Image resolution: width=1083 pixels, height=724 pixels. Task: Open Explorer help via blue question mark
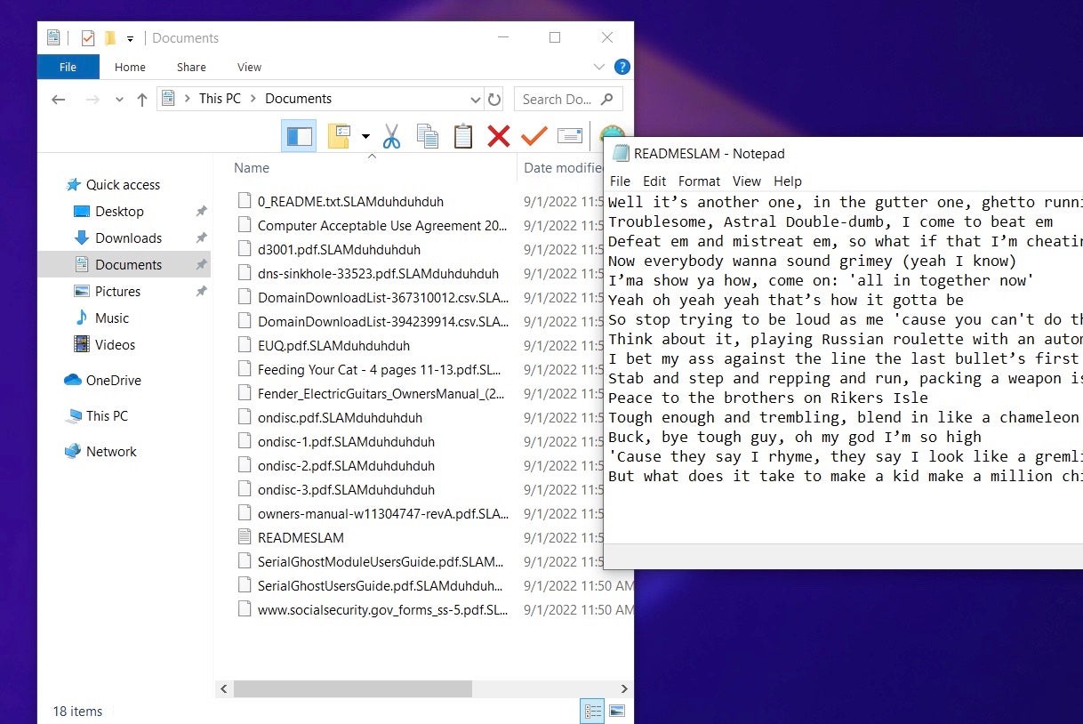coord(622,67)
